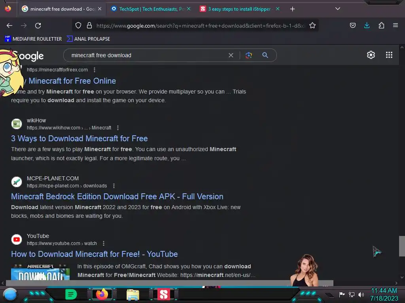Close the minecraft free download tab

(100, 9)
